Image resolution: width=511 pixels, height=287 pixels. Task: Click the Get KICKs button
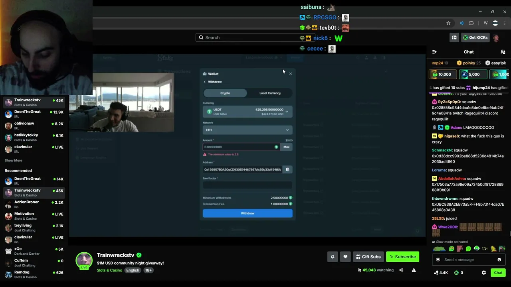(475, 37)
